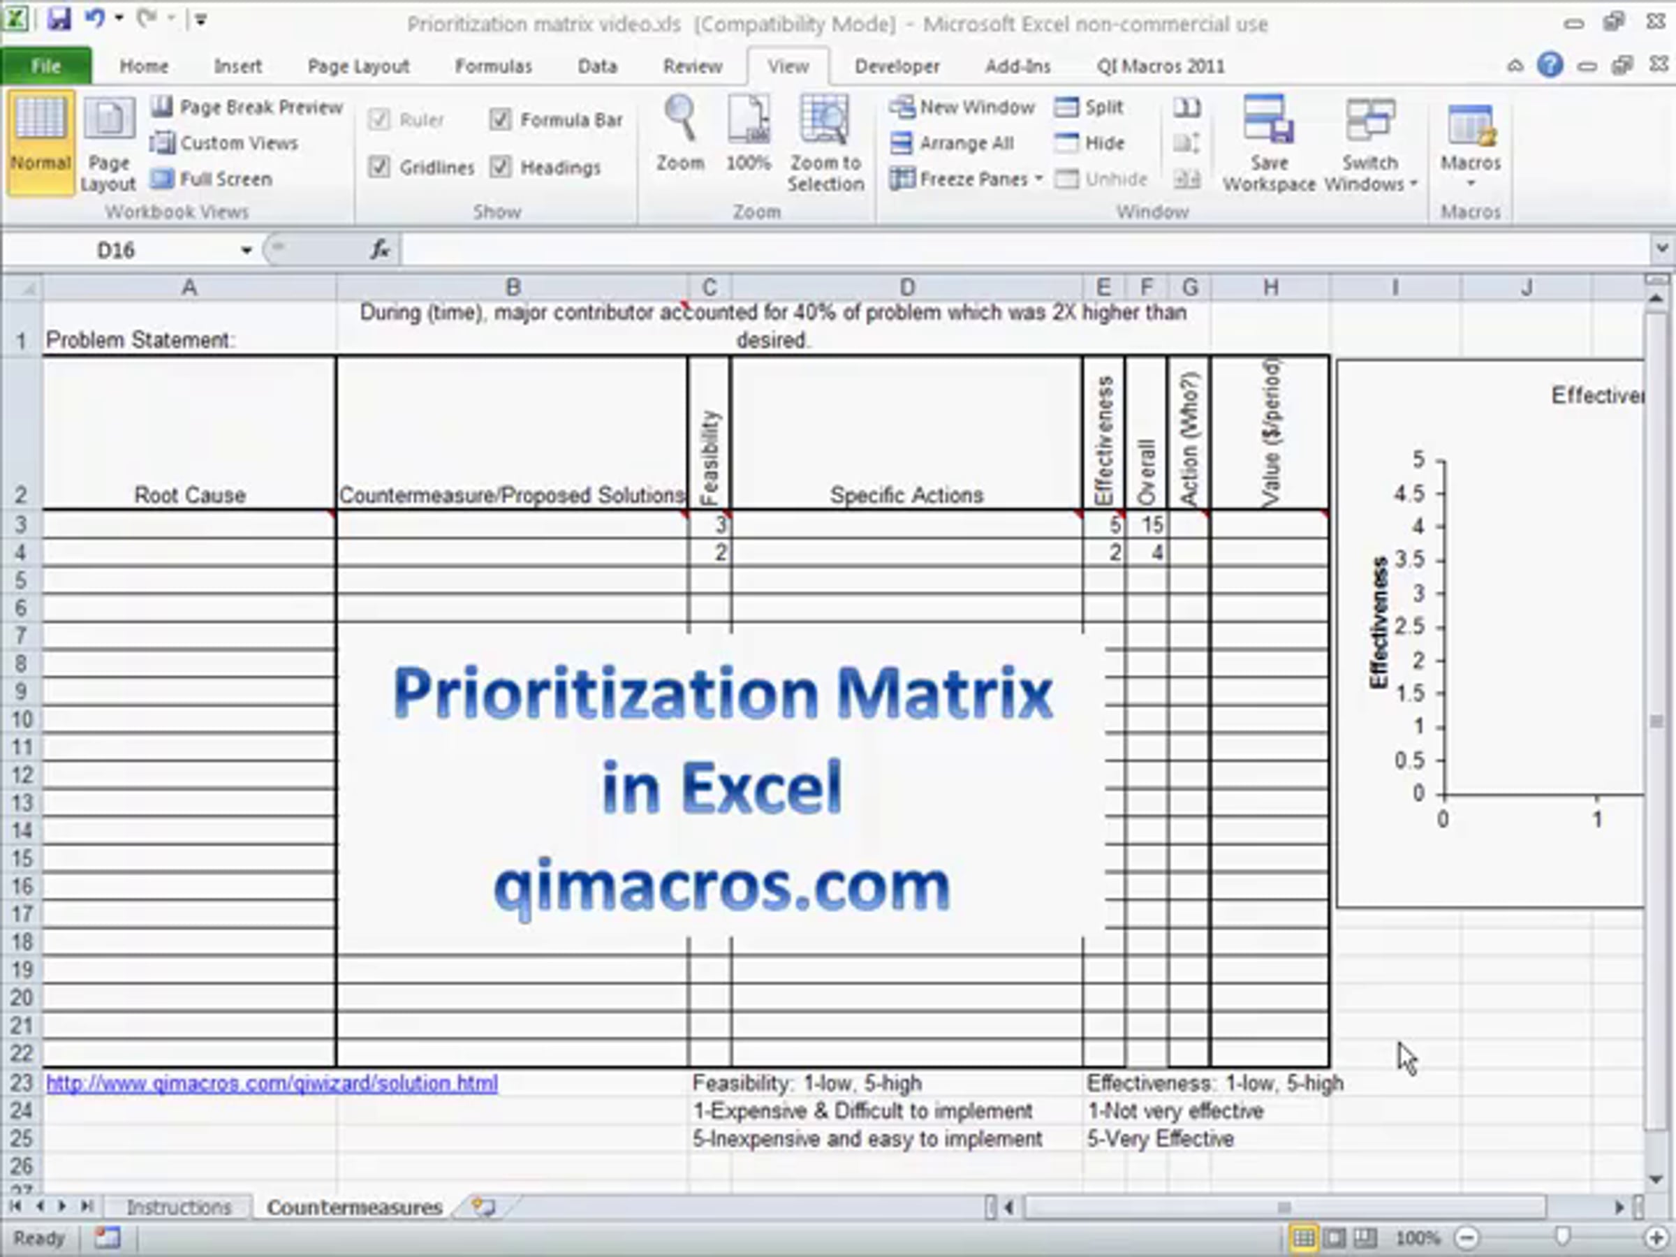This screenshot has width=1676, height=1257.
Task: Hide the current window
Action: coord(1089,143)
